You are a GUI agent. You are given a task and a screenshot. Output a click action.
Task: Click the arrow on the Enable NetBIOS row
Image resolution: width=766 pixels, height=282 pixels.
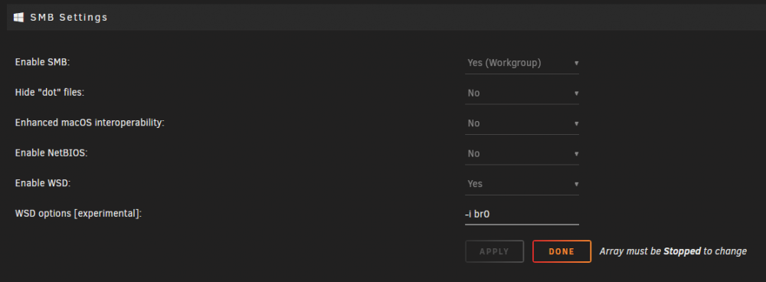(577, 154)
